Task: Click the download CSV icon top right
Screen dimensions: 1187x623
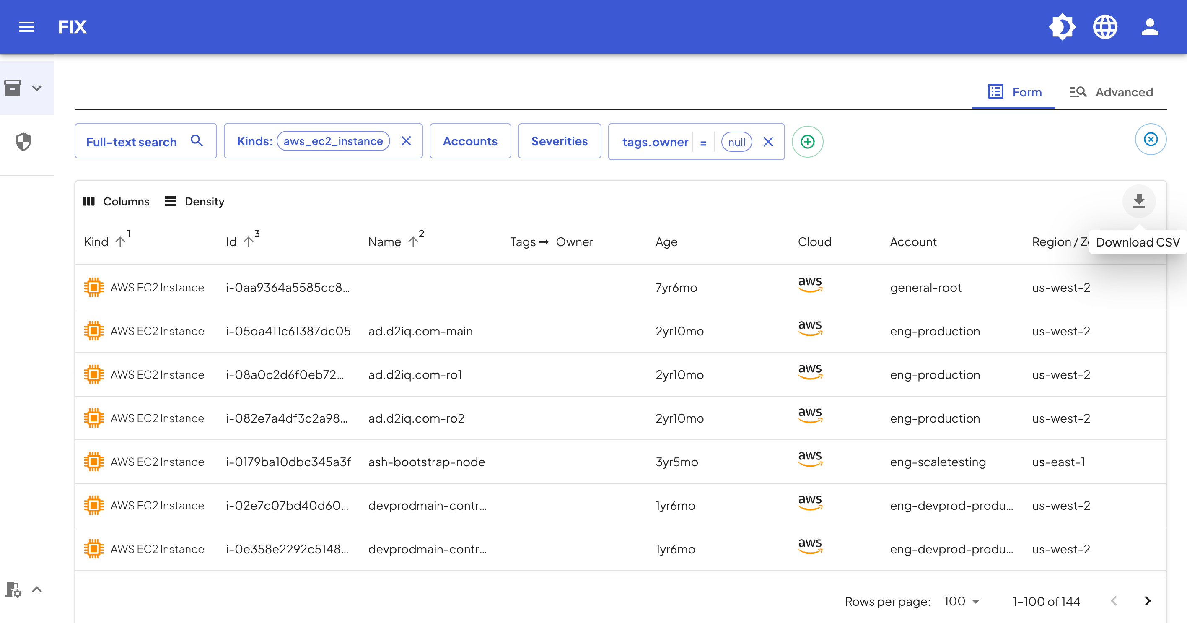Action: click(x=1139, y=200)
